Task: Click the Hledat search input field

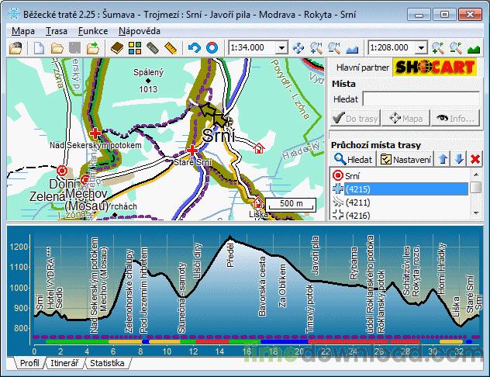Action: (421, 99)
